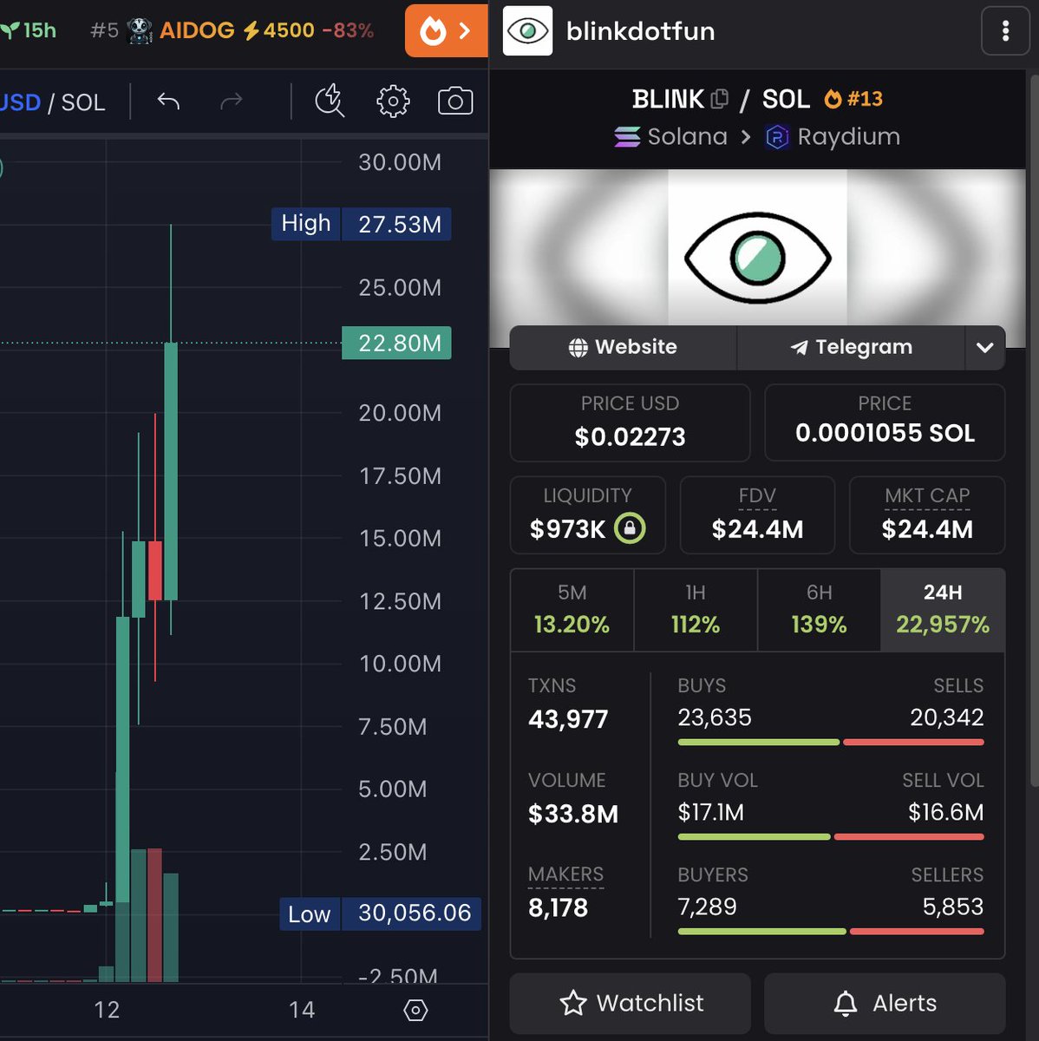Click the date label 12 on time axis
The height and width of the screenshot is (1041, 1039).
point(107,1010)
